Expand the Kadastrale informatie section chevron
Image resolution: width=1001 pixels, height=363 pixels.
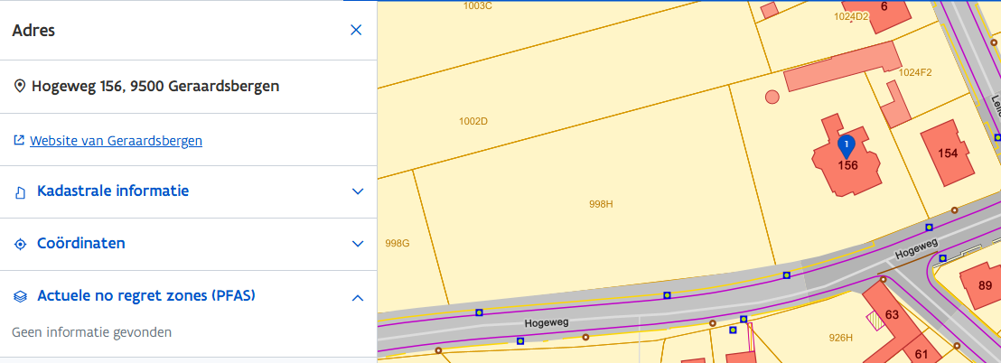358,191
